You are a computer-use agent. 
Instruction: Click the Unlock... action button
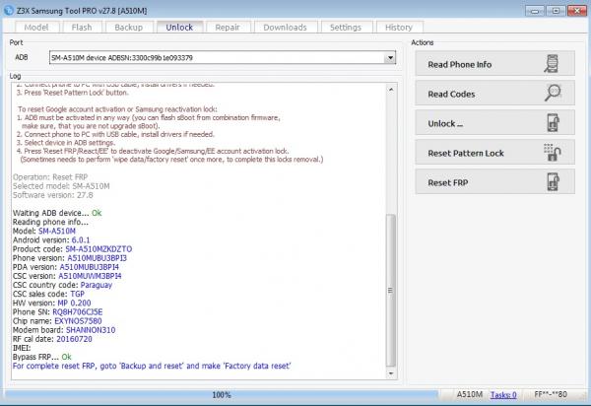[494, 123]
